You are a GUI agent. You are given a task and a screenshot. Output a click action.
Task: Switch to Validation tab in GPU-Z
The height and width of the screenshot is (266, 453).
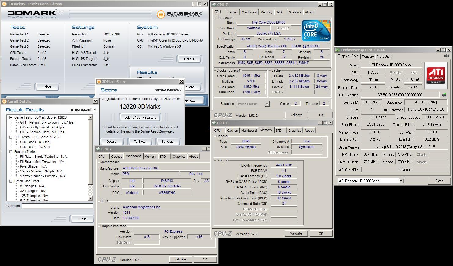click(384, 57)
